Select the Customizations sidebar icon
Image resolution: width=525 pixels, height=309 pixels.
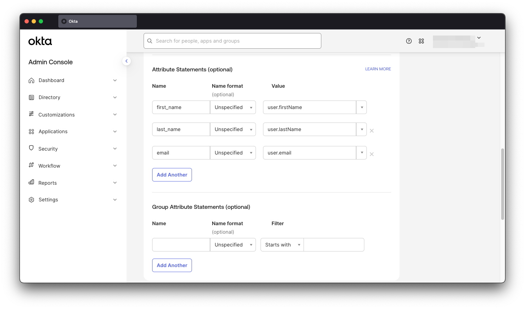pos(31,114)
